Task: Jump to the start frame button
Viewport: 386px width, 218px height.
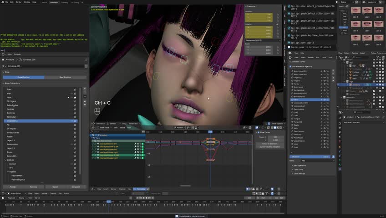Action: click(x=137, y=198)
